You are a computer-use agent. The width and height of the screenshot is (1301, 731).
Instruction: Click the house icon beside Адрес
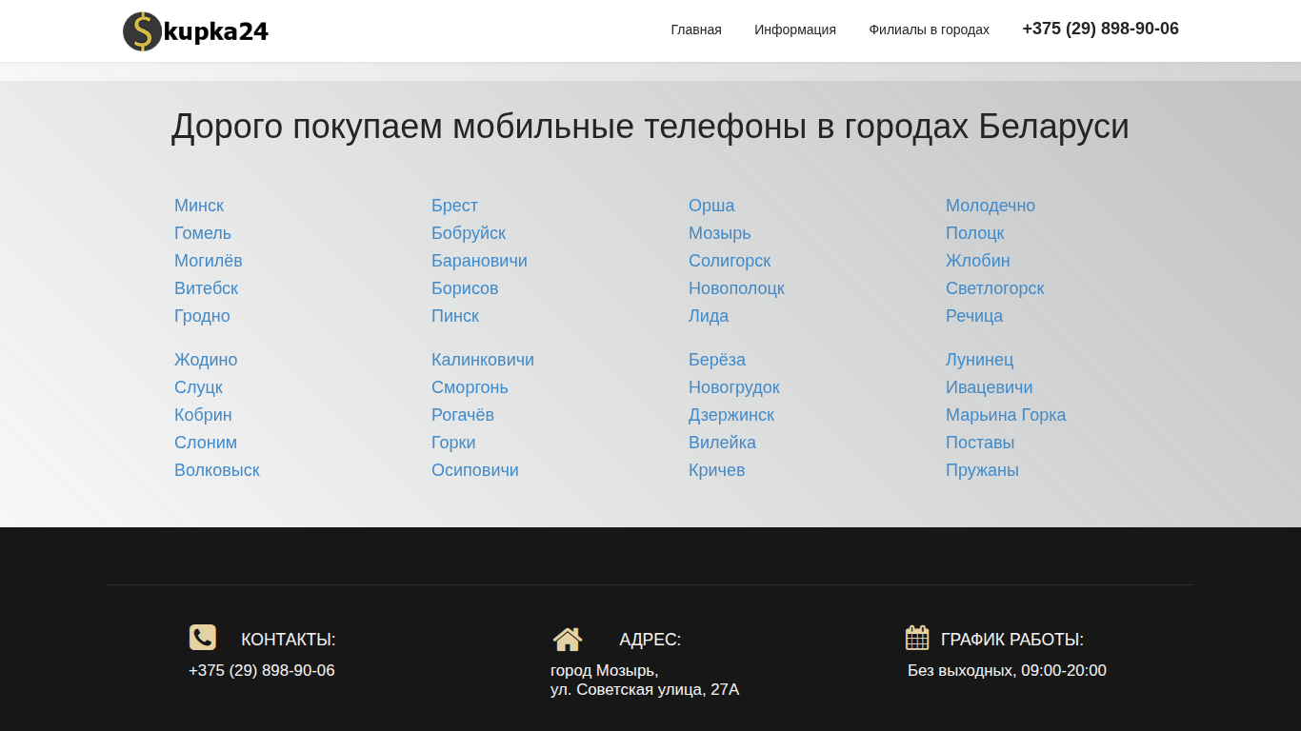pos(568,639)
